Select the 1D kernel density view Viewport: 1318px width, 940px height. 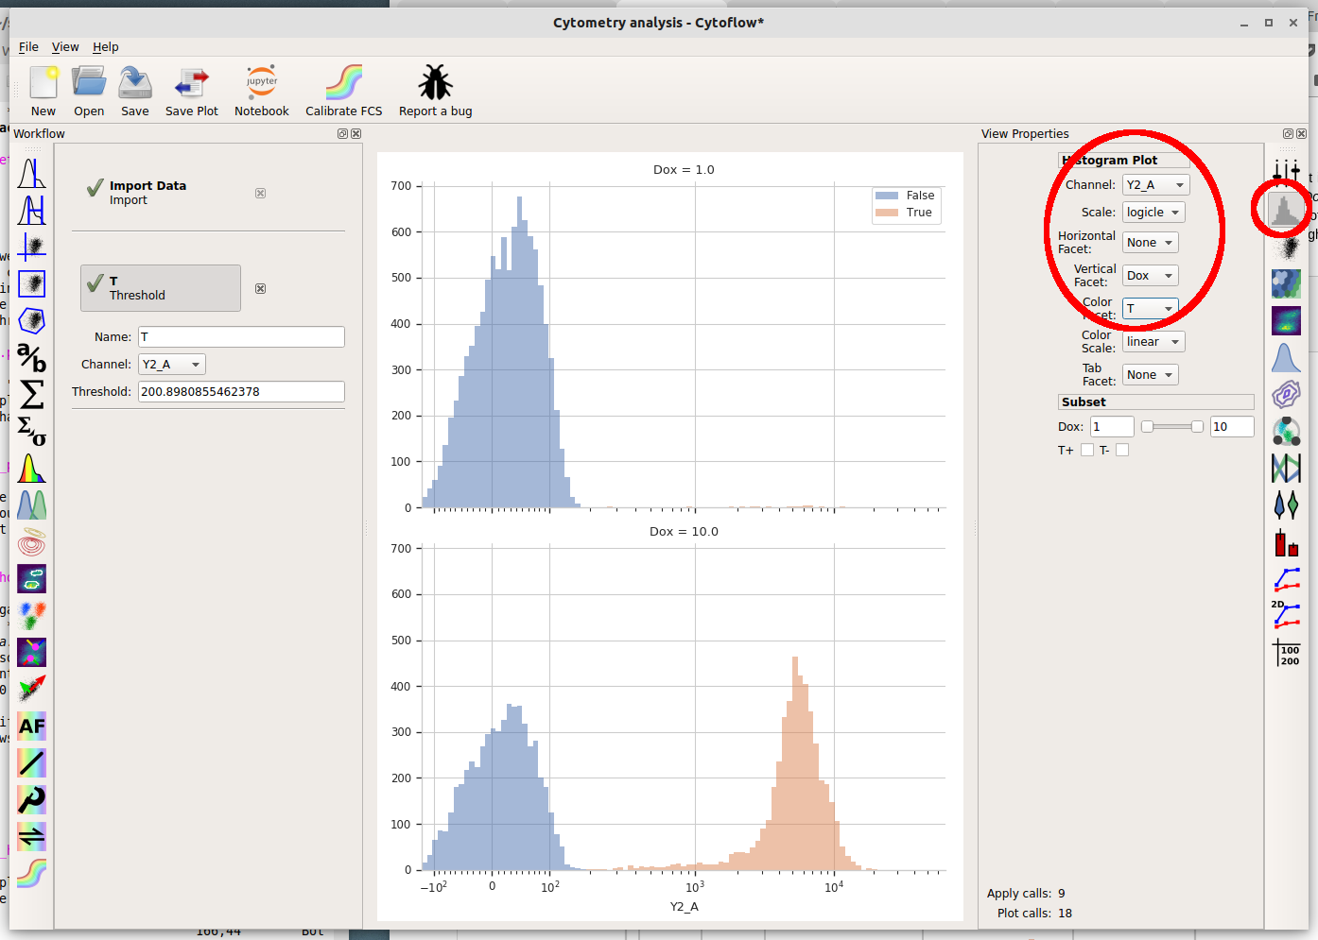[1286, 357]
